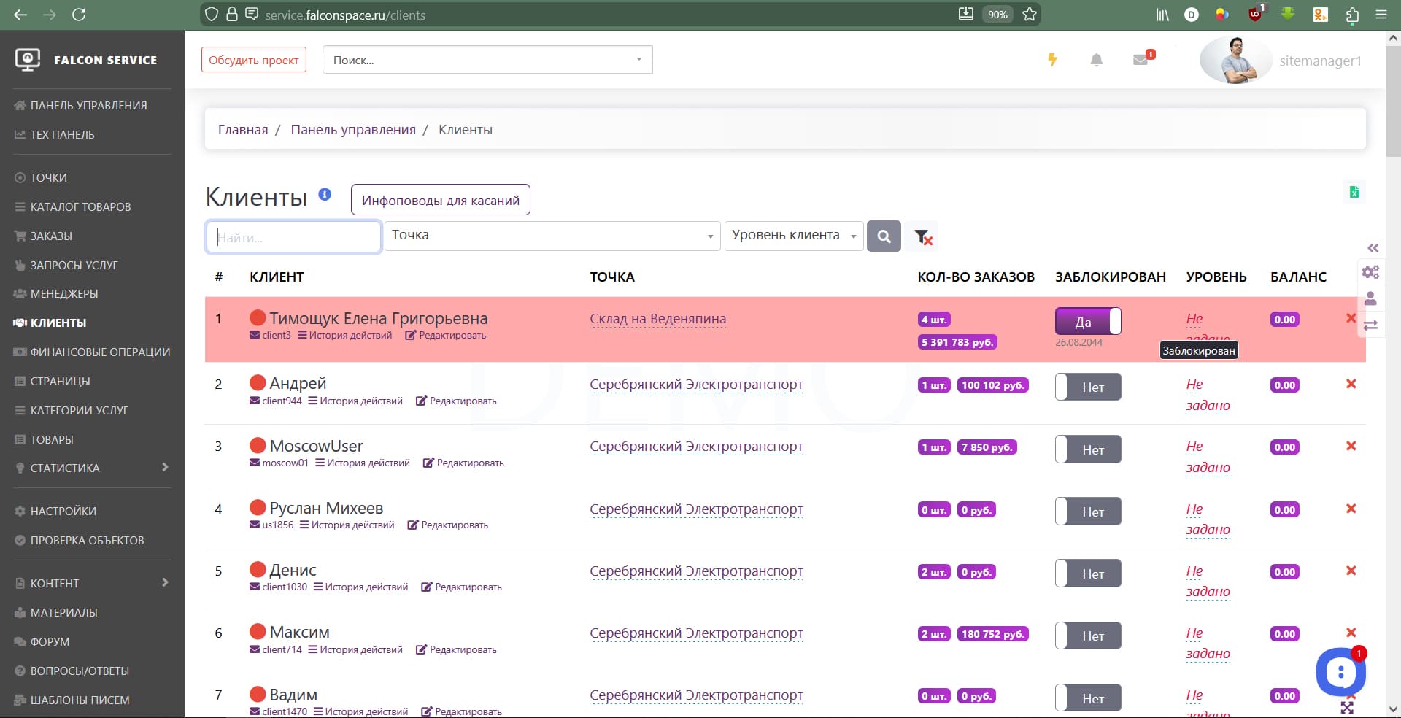
Task: Click the info icon beside Клиенты heading
Action: tap(325, 195)
